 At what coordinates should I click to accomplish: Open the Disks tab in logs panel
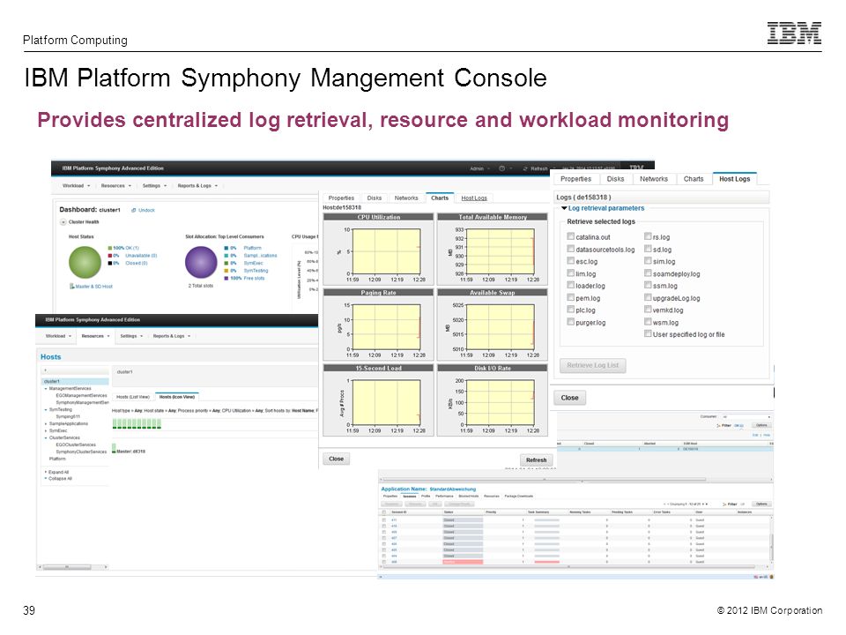pyautogui.click(x=615, y=179)
